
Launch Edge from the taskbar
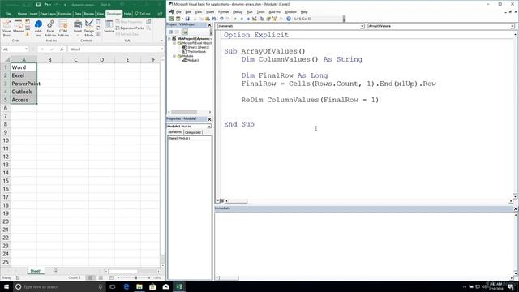tap(127, 286)
